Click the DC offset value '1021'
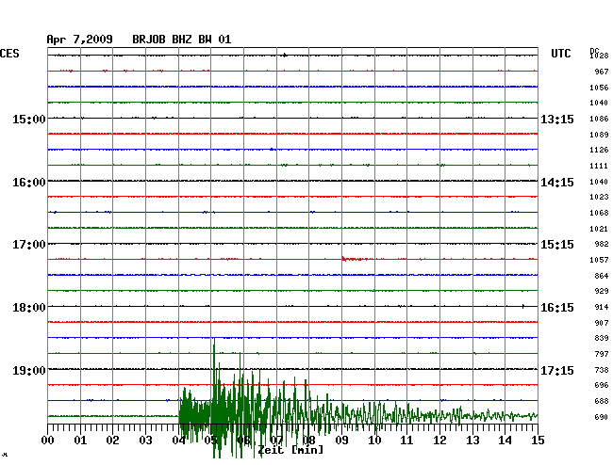This screenshot has width=613, height=465. click(599, 229)
